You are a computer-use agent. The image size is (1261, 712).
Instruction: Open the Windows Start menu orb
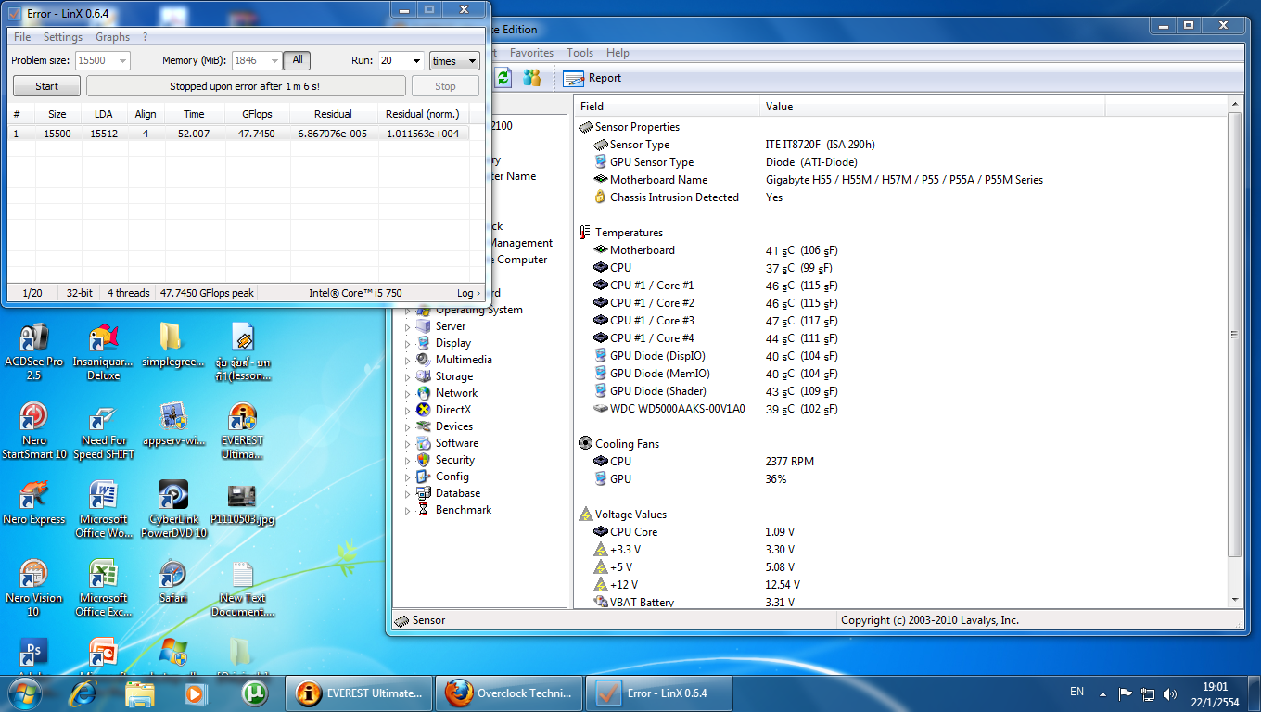click(24, 693)
